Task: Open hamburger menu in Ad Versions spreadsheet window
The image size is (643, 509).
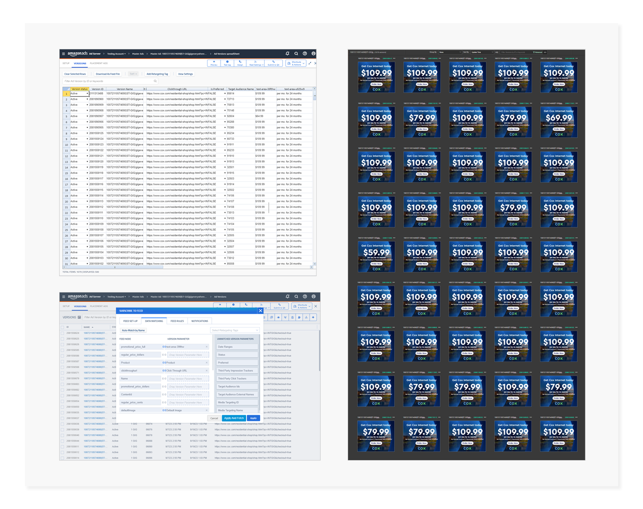Action: (x=63, y=54)
